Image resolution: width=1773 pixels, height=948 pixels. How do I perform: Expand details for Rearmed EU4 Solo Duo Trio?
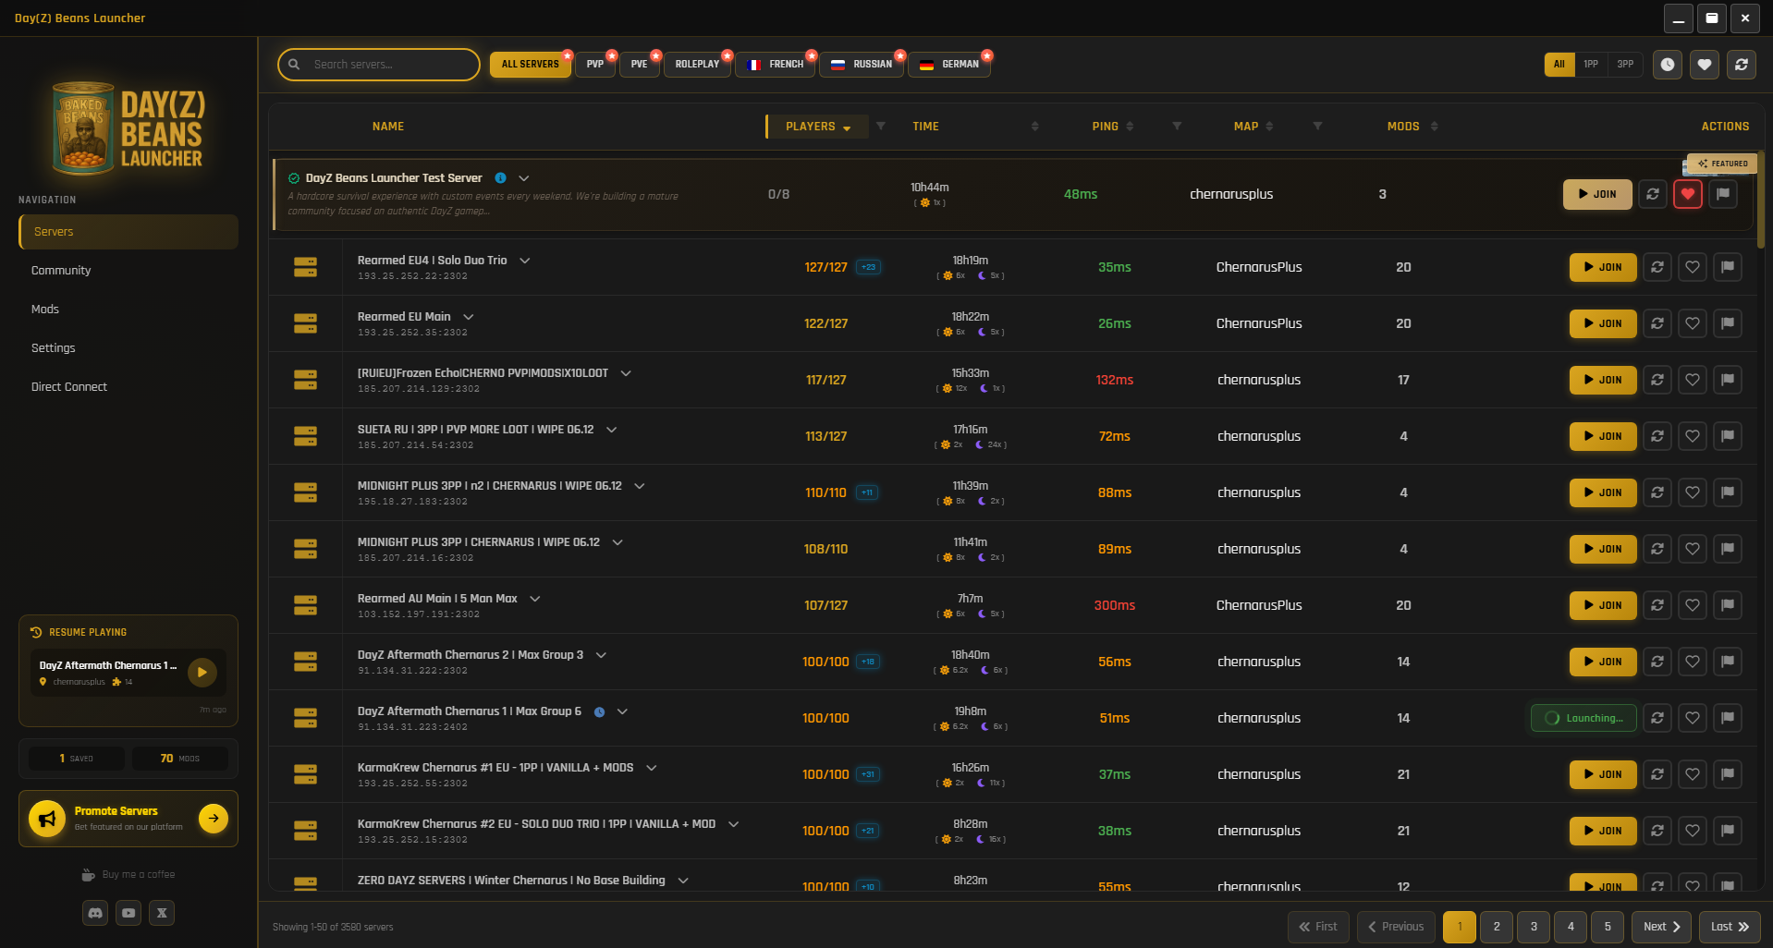tap(524, 261)
